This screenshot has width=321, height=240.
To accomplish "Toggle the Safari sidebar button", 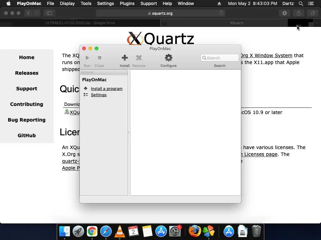I will 49,13.
